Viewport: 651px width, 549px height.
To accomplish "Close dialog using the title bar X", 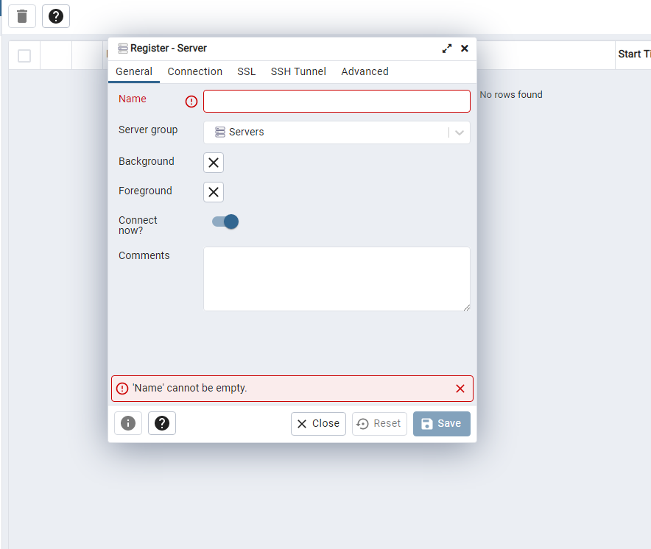I will (x=465, y=49).
